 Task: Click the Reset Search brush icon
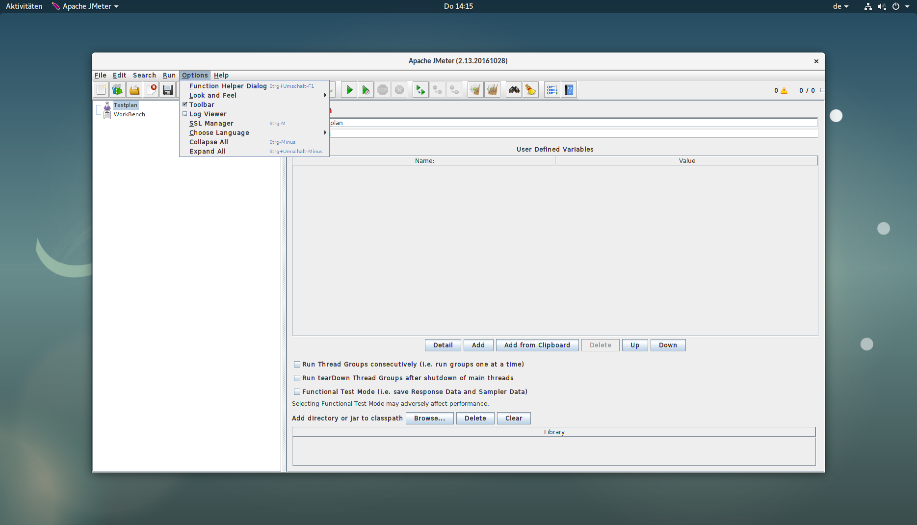click(x=530, y=90)
